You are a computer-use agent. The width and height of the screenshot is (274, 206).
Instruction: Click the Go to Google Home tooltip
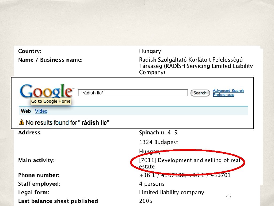tap(51, 101)
